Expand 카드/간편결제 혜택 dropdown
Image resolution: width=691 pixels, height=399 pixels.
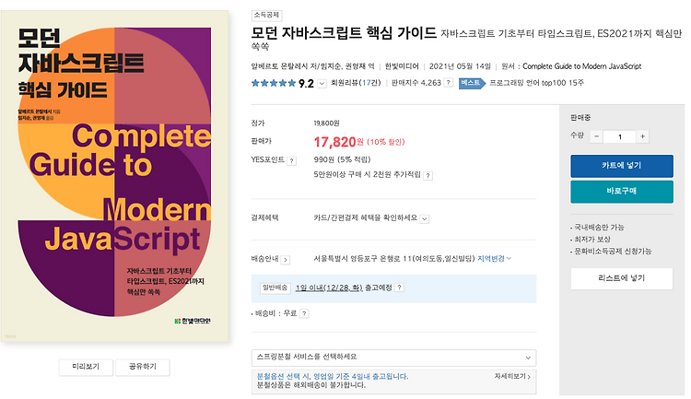(x=425, y=218)
